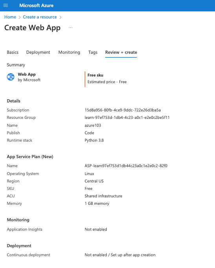Image resolution: width=215 pixels, height=268 pixels.
Task: Open the hamburger portal menu
Action: (x=5, y=5)
